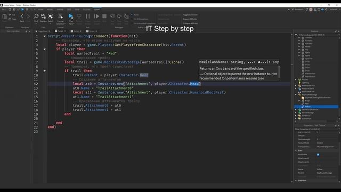Screen dimensions: 341x192
Task: Open the AVATAR ribbon tab
Action: point(60,10)
